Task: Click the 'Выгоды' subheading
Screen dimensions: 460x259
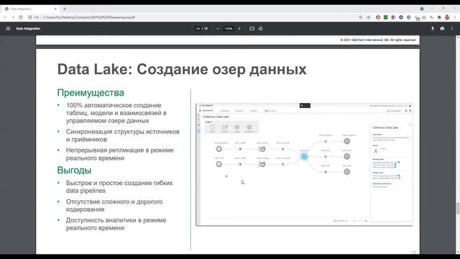Action: pyautogui.click(x=74, y=171)
